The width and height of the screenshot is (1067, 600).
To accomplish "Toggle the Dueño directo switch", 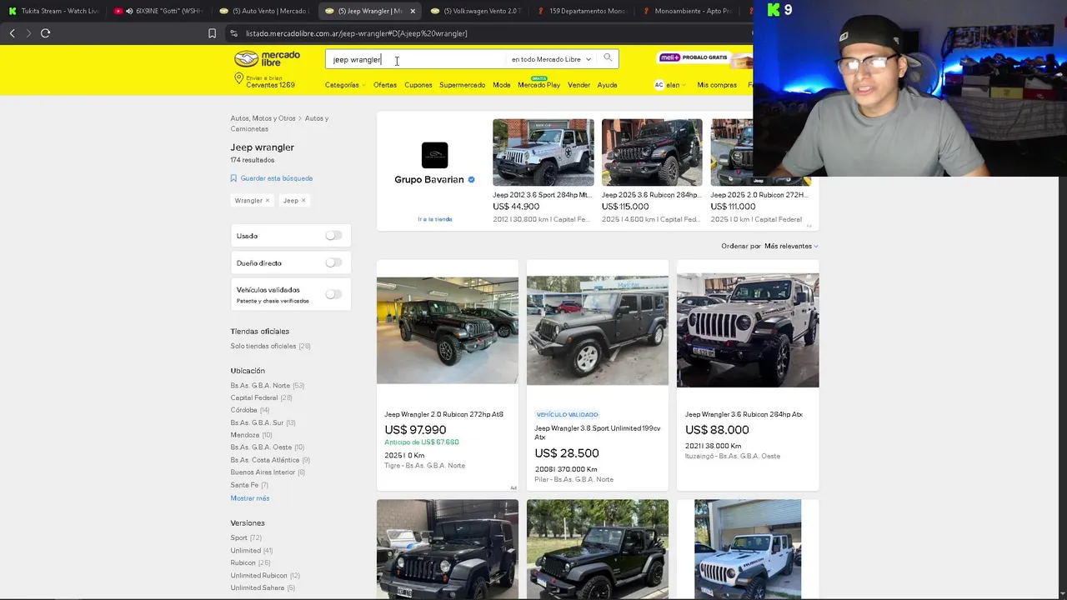I will 333,263.
